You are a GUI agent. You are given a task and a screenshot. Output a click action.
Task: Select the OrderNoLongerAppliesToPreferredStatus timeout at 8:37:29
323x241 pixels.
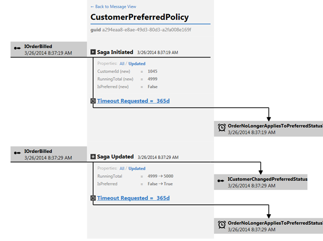pyautogui.click(x=268, y=226)
